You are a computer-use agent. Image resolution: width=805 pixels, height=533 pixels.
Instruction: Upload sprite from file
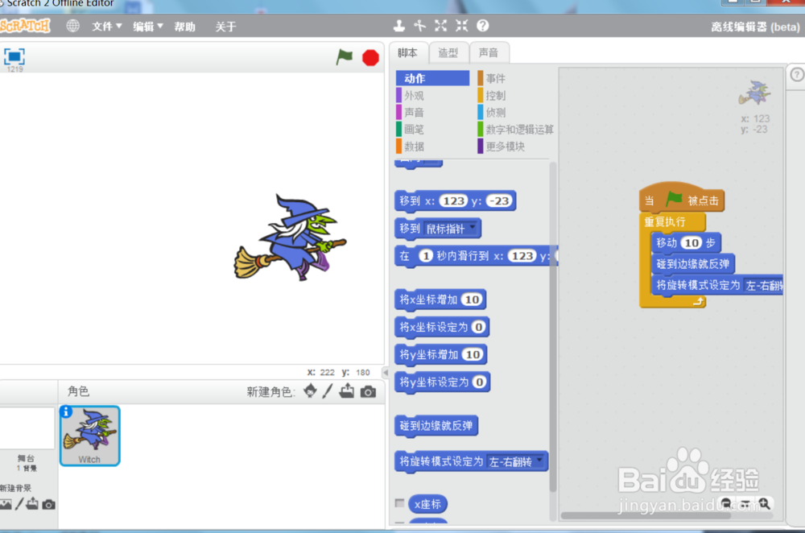coord(347,390)
